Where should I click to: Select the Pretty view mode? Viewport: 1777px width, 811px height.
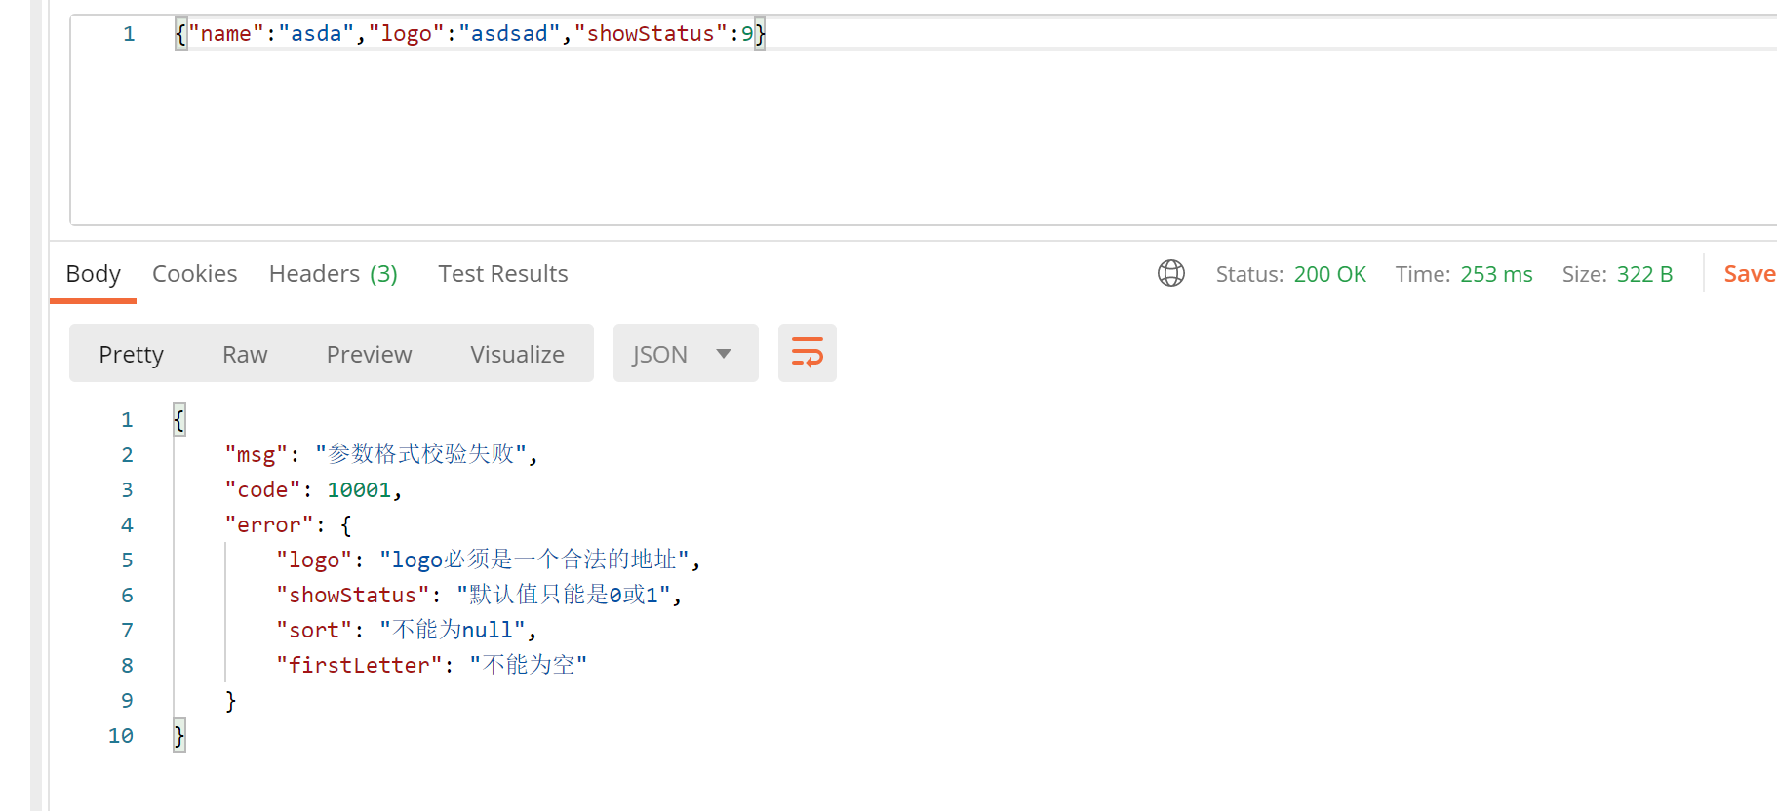[x=132, y=354]
